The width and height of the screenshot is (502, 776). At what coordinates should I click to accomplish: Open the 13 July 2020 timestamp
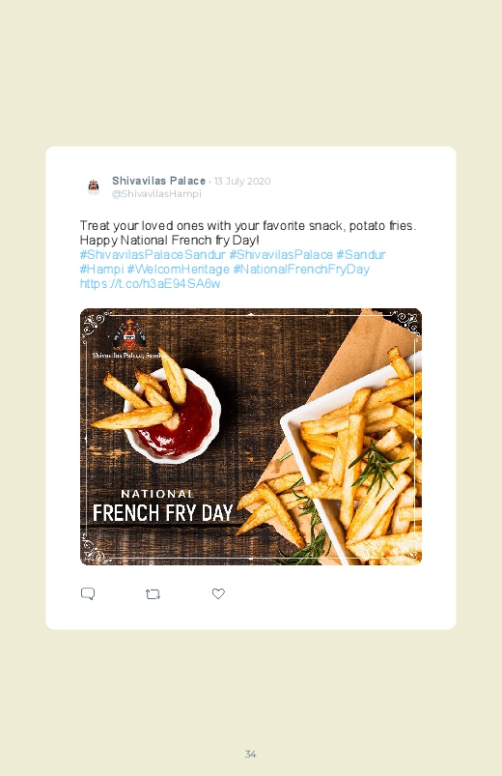pos(242,181)
